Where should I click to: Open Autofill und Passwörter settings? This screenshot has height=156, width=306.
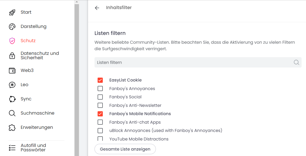(x=33, y=148)
